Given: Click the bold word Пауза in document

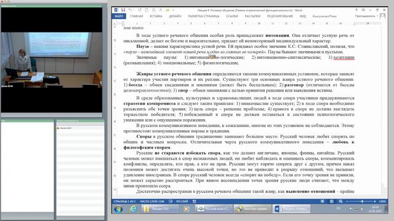Looking at the screenshot, I should point(142,47).
